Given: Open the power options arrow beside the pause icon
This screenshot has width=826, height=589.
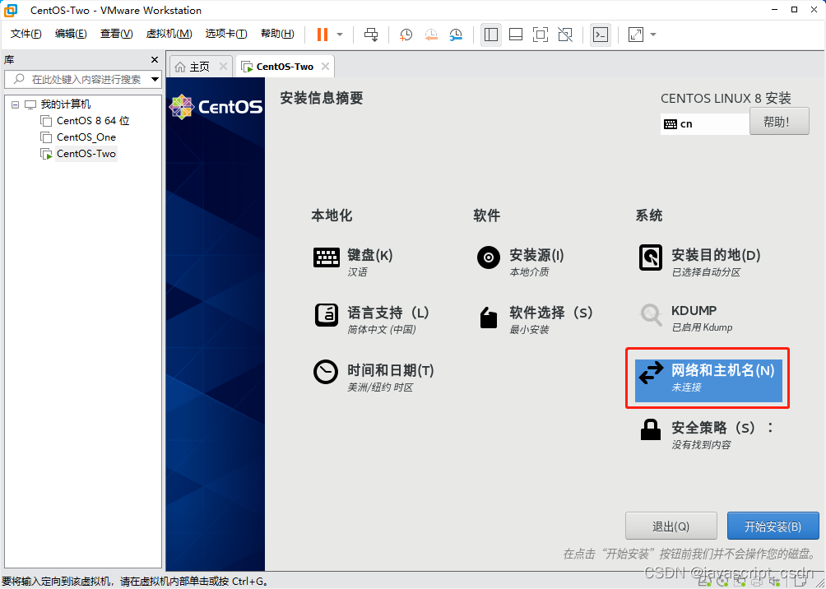Looking at the screenshot, I should click(340, 35).
